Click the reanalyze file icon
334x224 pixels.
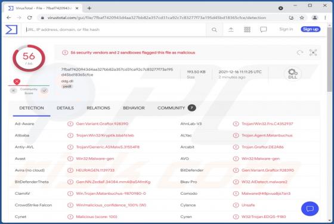300,52
